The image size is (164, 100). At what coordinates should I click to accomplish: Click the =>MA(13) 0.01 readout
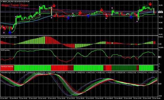coord(153,73)
